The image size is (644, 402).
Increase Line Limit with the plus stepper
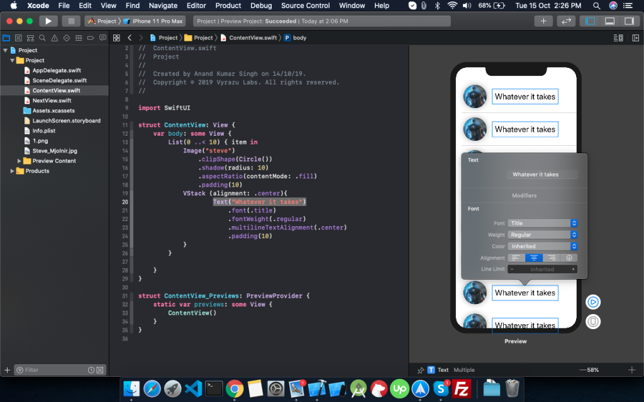[x=573, y=269]
